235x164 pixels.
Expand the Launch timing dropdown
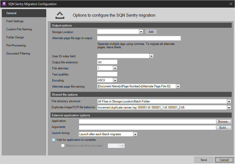pyautogui.click(x=135, y=134)
